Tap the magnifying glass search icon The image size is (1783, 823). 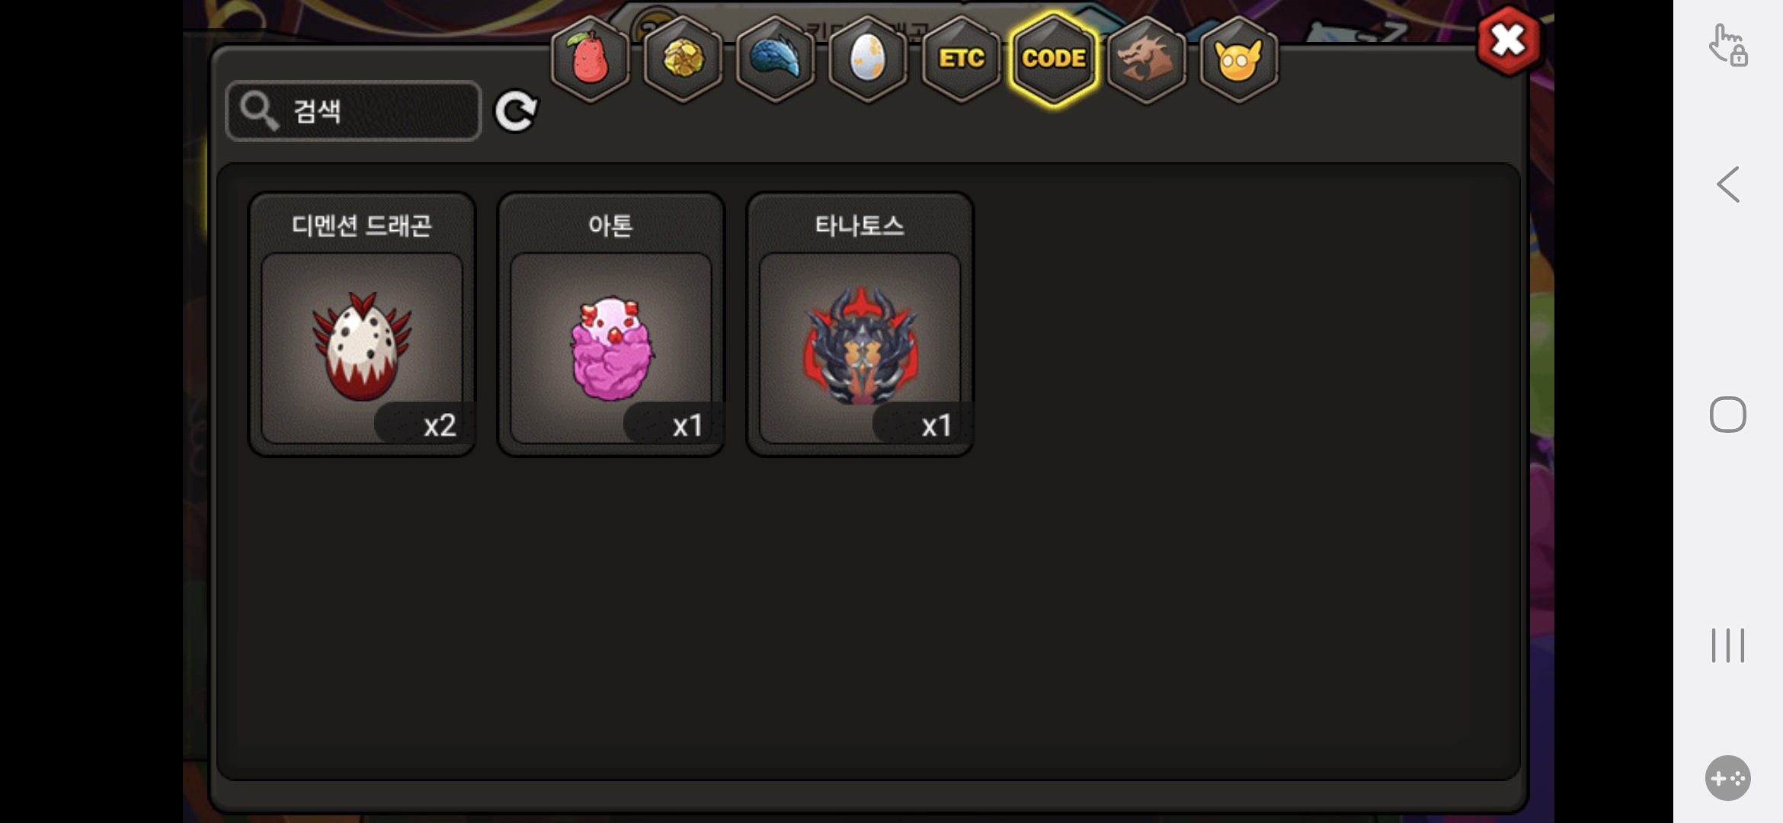tap(259, 111)
